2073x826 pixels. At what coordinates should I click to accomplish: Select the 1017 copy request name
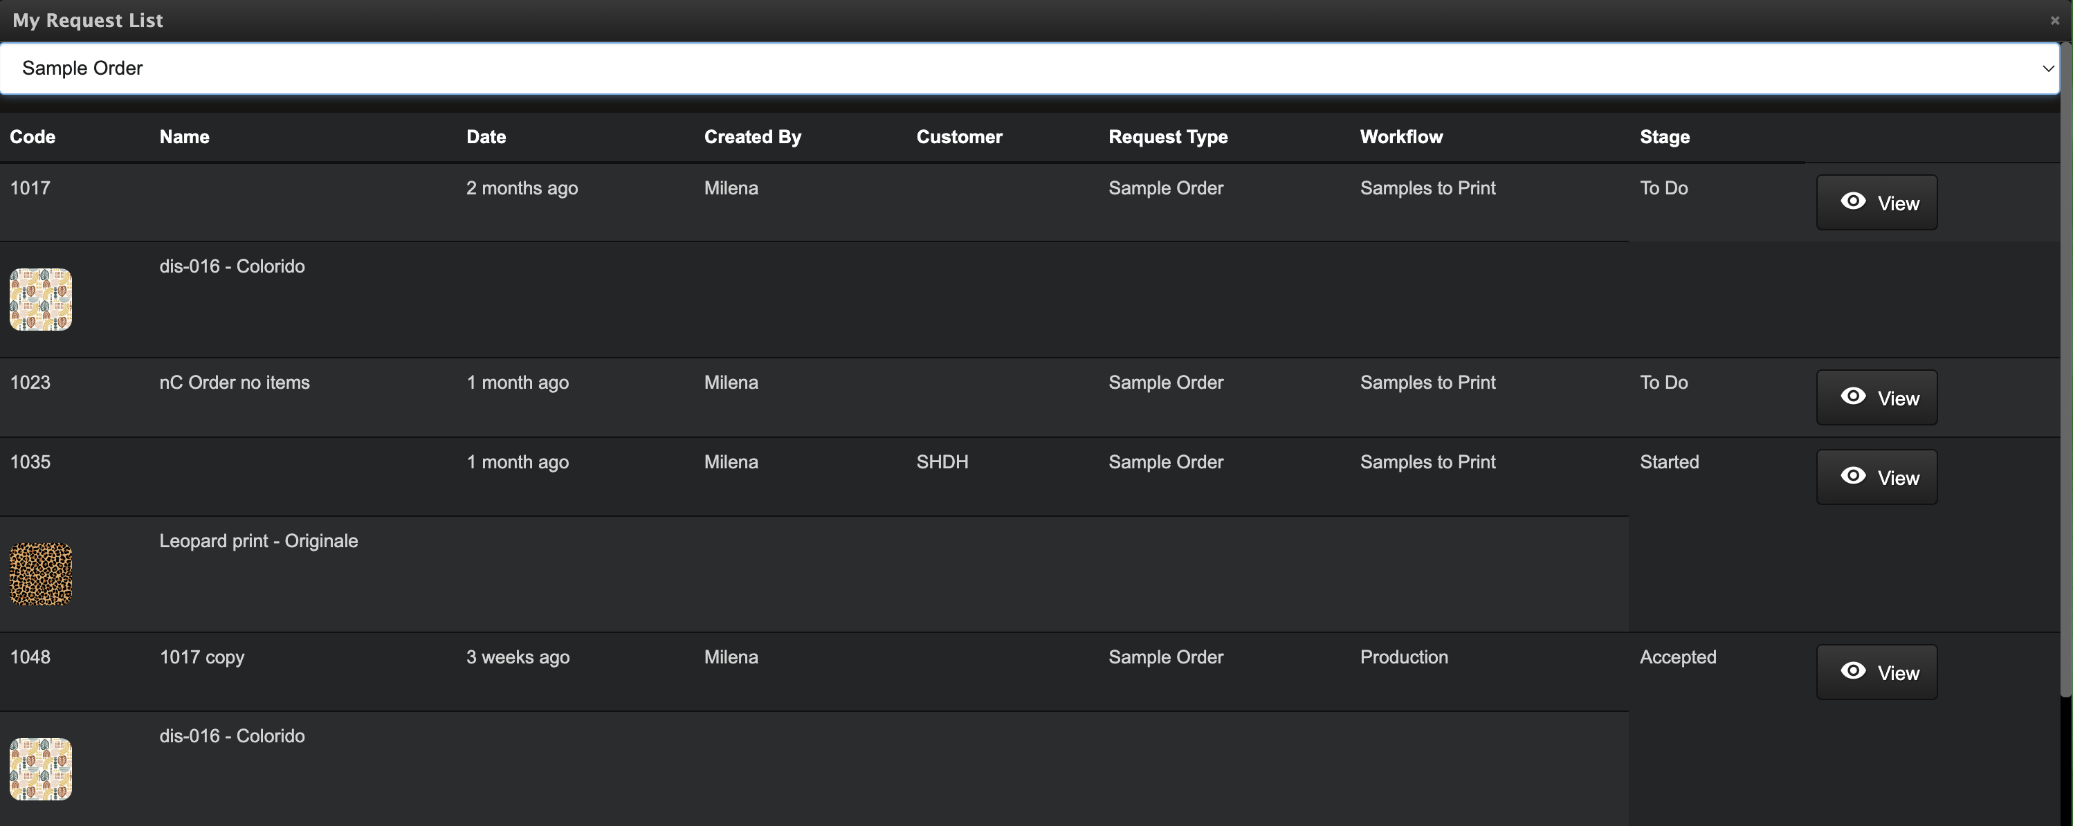pyautogui.click(x=202, y=657)
